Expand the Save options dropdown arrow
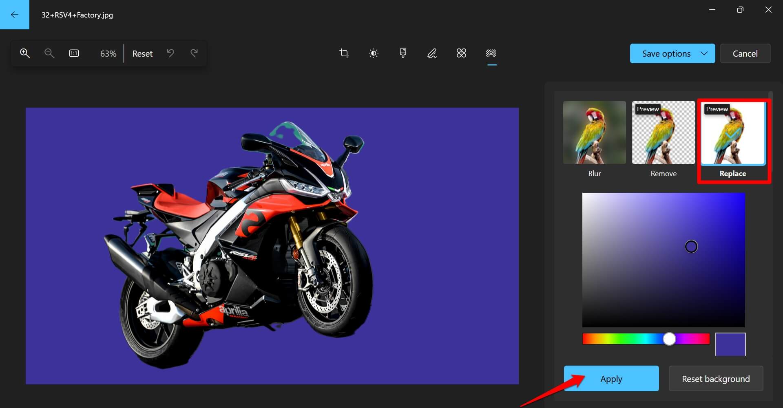 (x=704, y=53)
